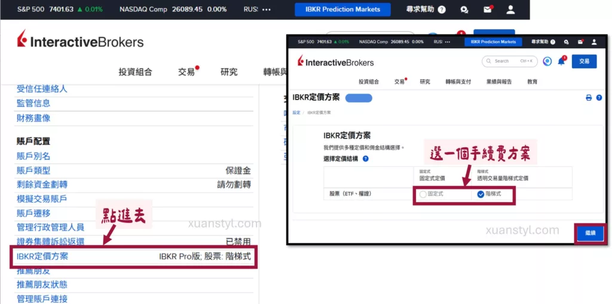
Task: Click 尋求幫助 question icon in inset window
Action: 553,42
